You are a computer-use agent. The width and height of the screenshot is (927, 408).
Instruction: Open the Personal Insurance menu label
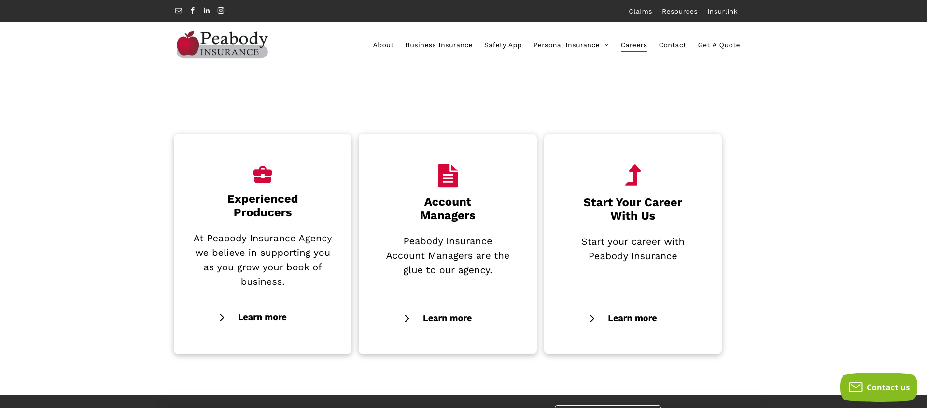point(566,45)
